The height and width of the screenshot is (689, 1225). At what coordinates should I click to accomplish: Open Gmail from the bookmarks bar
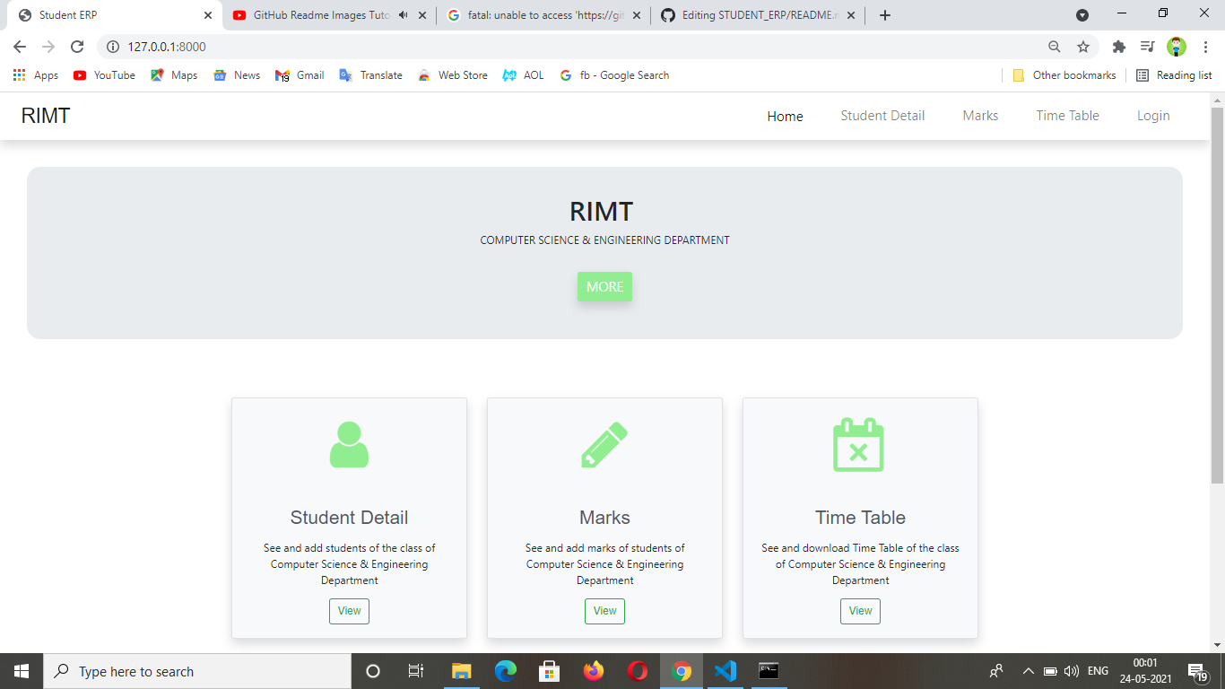click(x=299, y=75)
